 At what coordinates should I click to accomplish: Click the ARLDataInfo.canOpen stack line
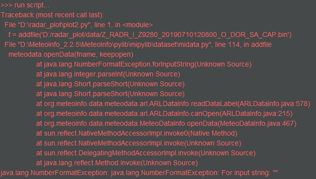(x=164, y=114)
